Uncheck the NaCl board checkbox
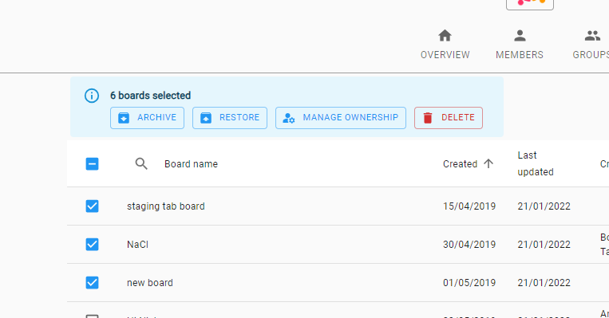Viewport: 609px width, 318px height. click(92, 245)
